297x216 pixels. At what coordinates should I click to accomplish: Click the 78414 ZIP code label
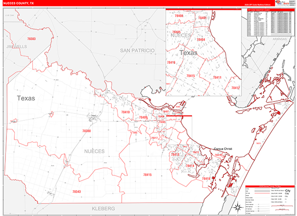tap(190, 166)
